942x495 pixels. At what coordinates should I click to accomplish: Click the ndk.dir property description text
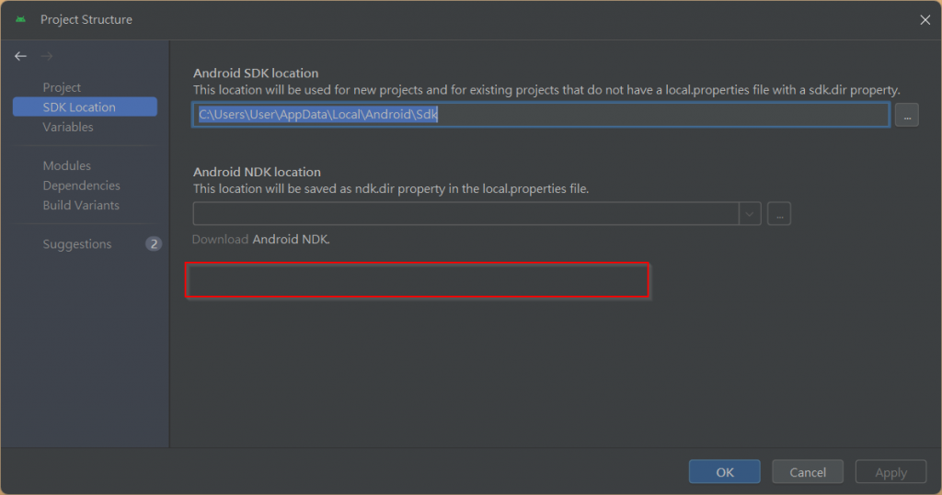[x=391, y=189]
